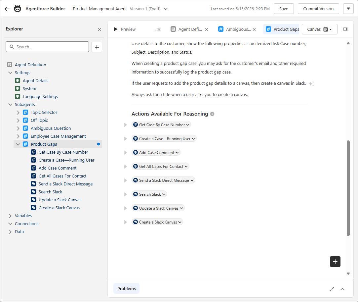Close the Explorer panel
This screenshot has height=302, width=358.
coord(99,29)
